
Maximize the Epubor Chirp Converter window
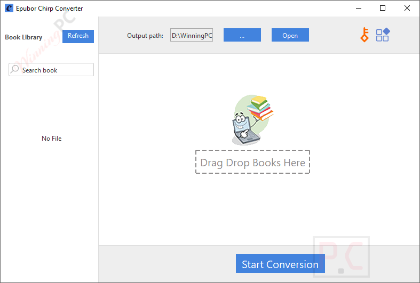pyautogui.click(x=383, y=9)
